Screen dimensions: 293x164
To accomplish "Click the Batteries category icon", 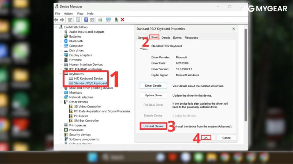I will point(66,36).
